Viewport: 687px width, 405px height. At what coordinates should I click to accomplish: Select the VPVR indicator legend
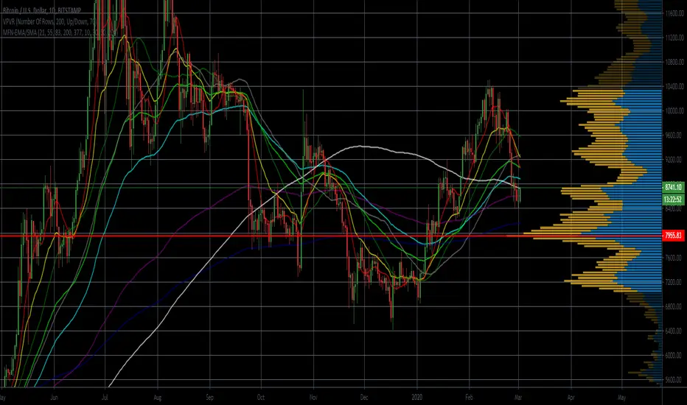(49, 21)
